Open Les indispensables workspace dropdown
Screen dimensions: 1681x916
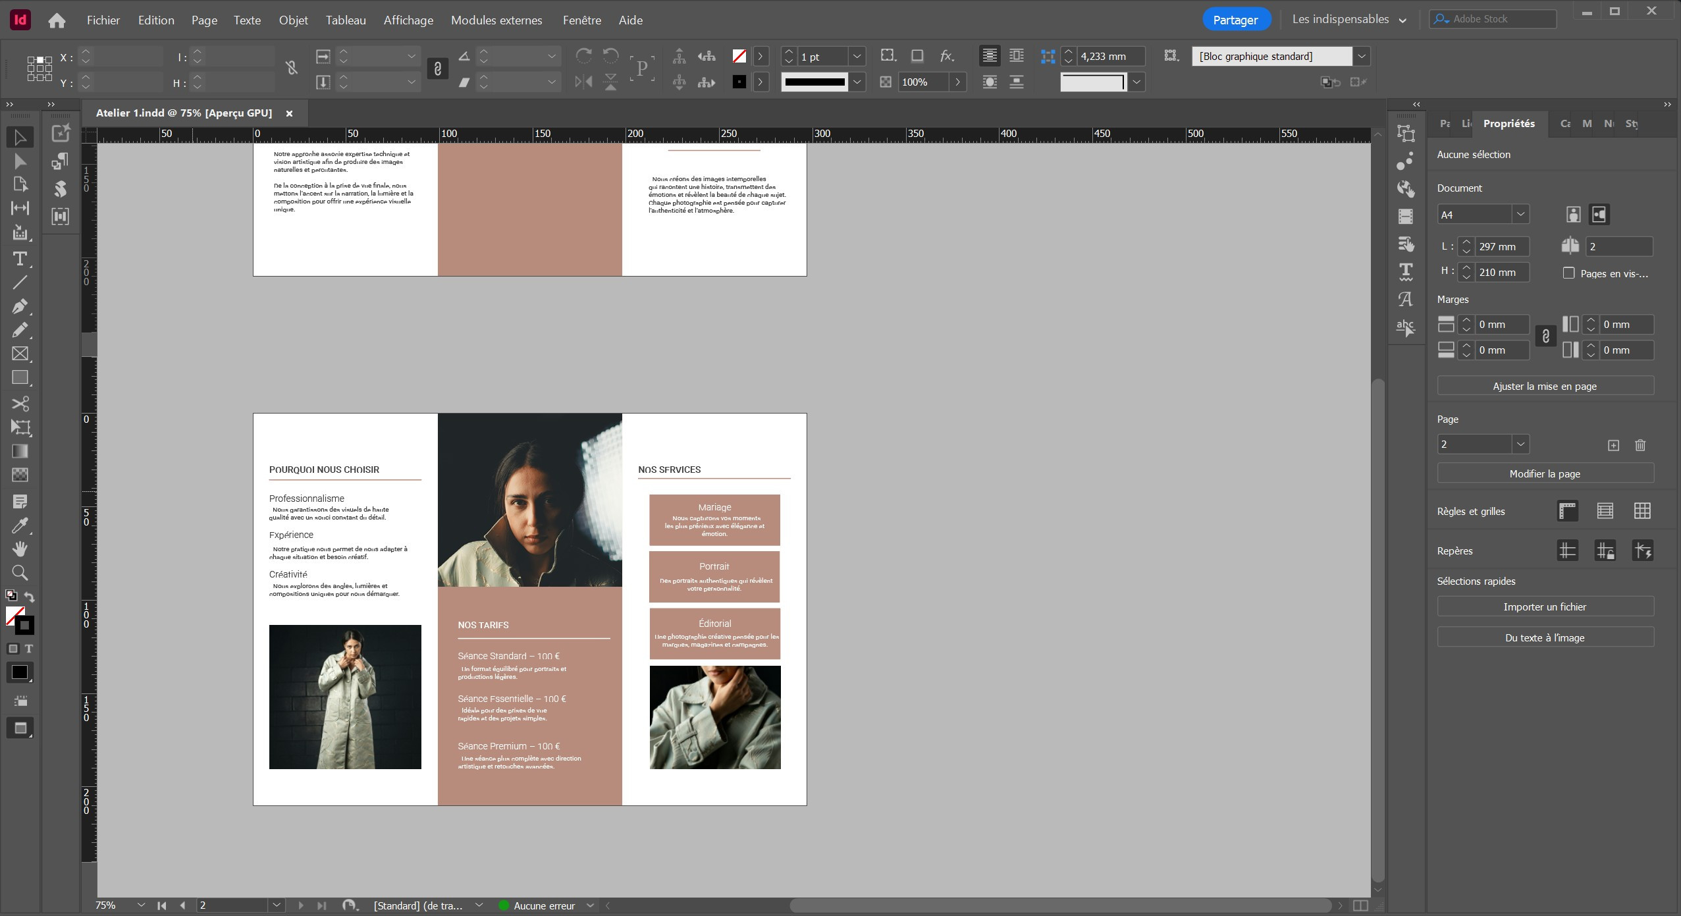click(1349, 20)
